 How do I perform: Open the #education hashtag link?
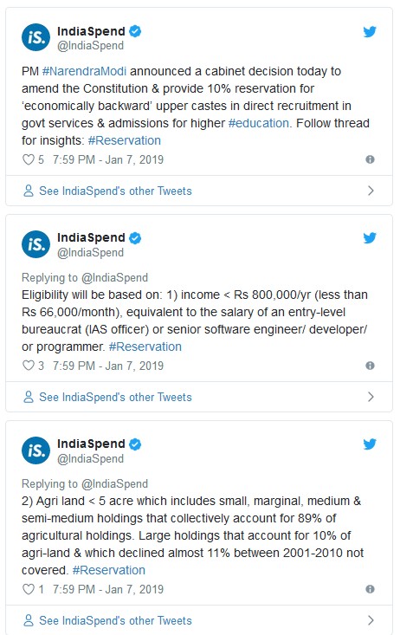[259, 123]
